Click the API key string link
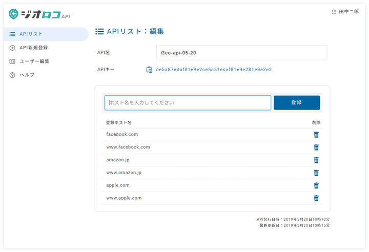 click(214, 70)
